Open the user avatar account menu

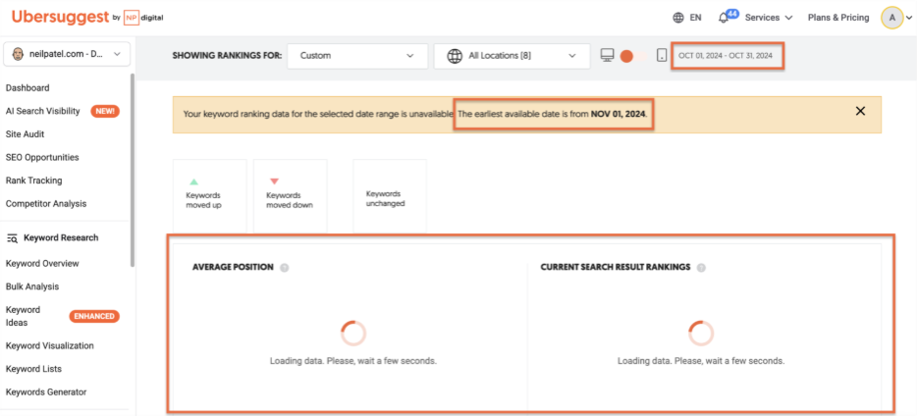pos(892,18)
